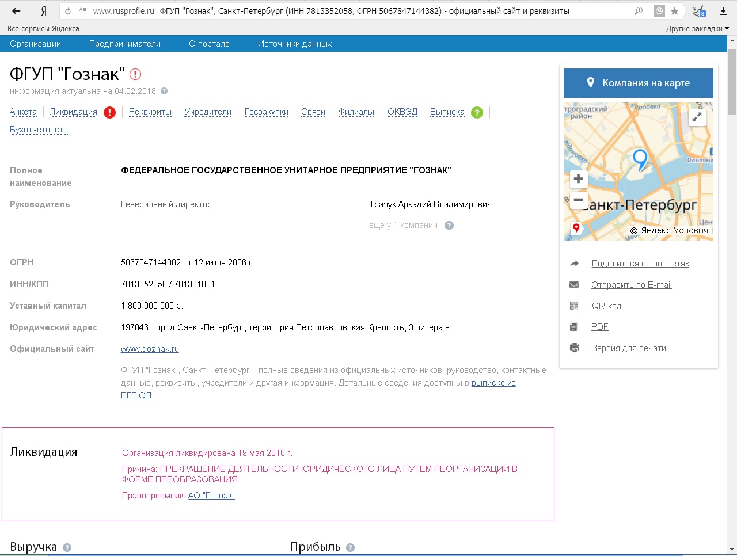Image resolution: width=737 pixels, height=556 pixels.
Task: Jump to Учредители section tab
Action: pyautogui.click(x=208, y=112)
